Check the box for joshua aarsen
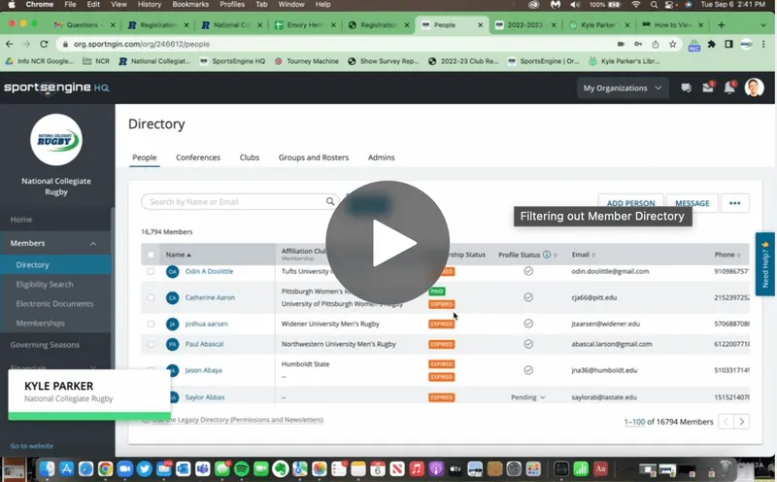Image resolution: width=777 pixels, height=482 pixels. point(151,324)
